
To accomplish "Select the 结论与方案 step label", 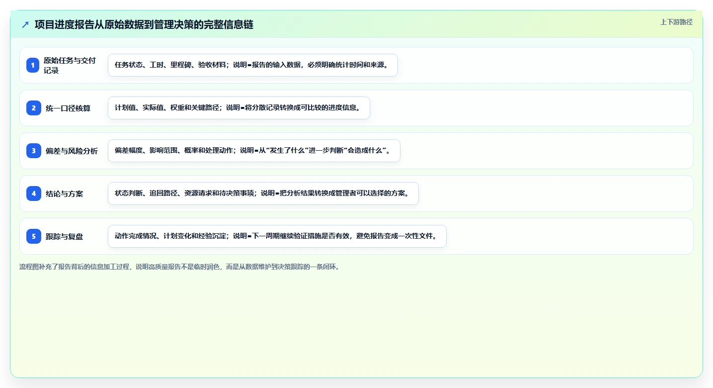I will coord(64,194).
